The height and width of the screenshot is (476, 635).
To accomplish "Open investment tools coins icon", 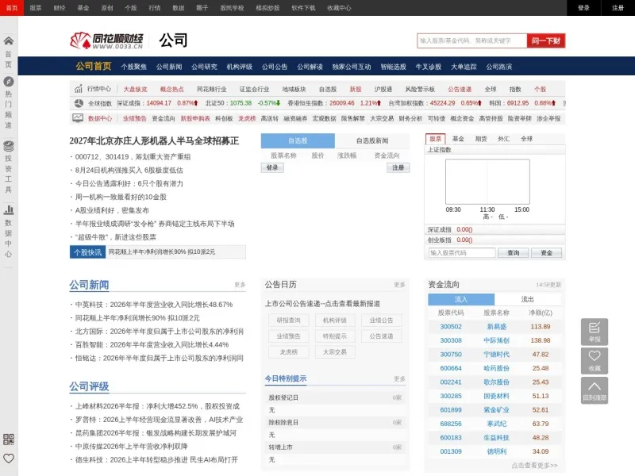I will (9, 145).
